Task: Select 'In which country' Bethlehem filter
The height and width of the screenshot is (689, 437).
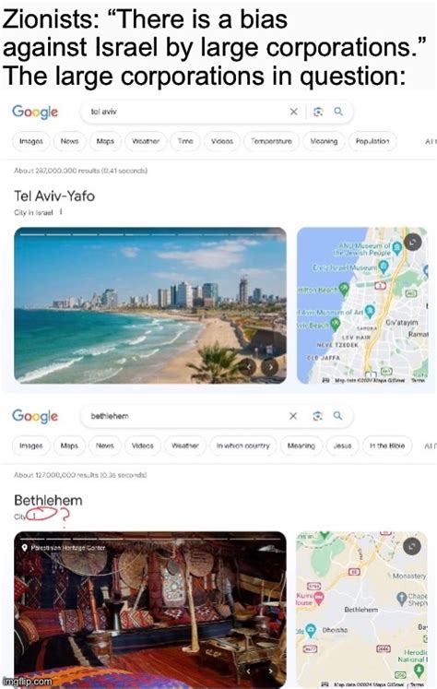Action: pyautogui.click(x=242, y=445)
